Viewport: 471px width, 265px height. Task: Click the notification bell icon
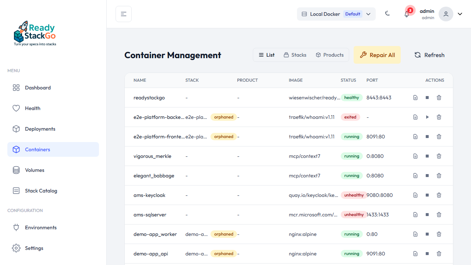tap(407, 14)
